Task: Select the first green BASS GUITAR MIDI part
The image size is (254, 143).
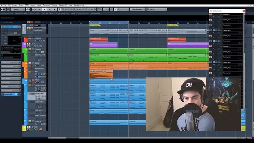Action: 109,58
